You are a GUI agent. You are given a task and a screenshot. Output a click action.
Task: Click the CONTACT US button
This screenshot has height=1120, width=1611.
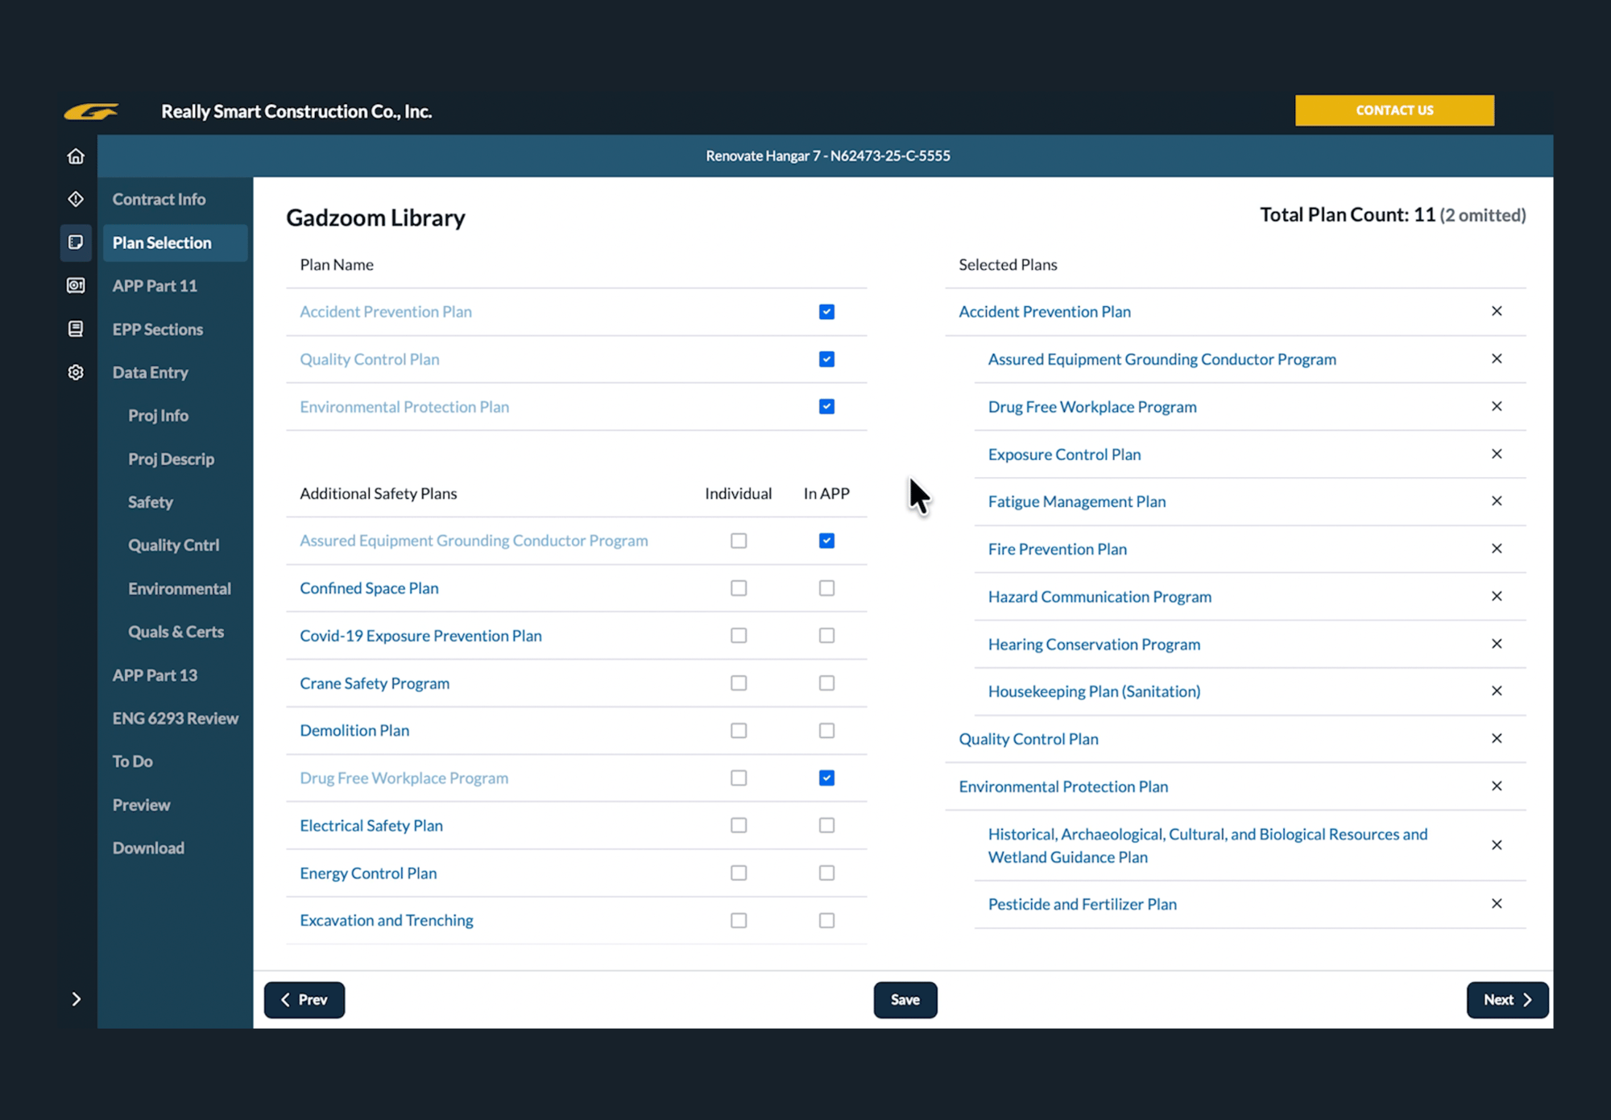(x=1394, y=110)
